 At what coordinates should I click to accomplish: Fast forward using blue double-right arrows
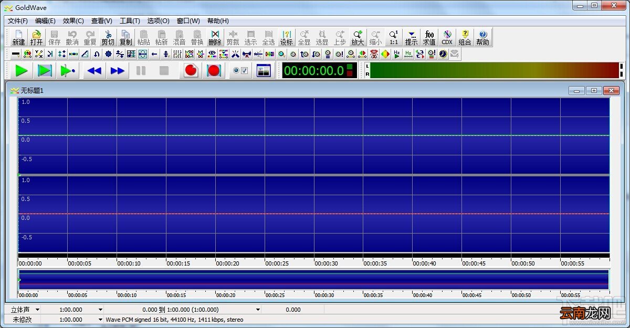point(118,70)
